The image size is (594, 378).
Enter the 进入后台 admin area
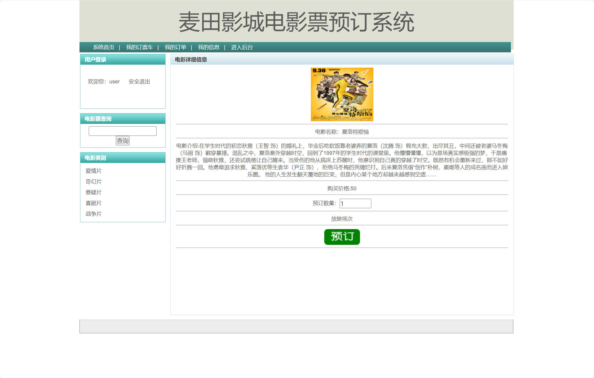[242, 47]
